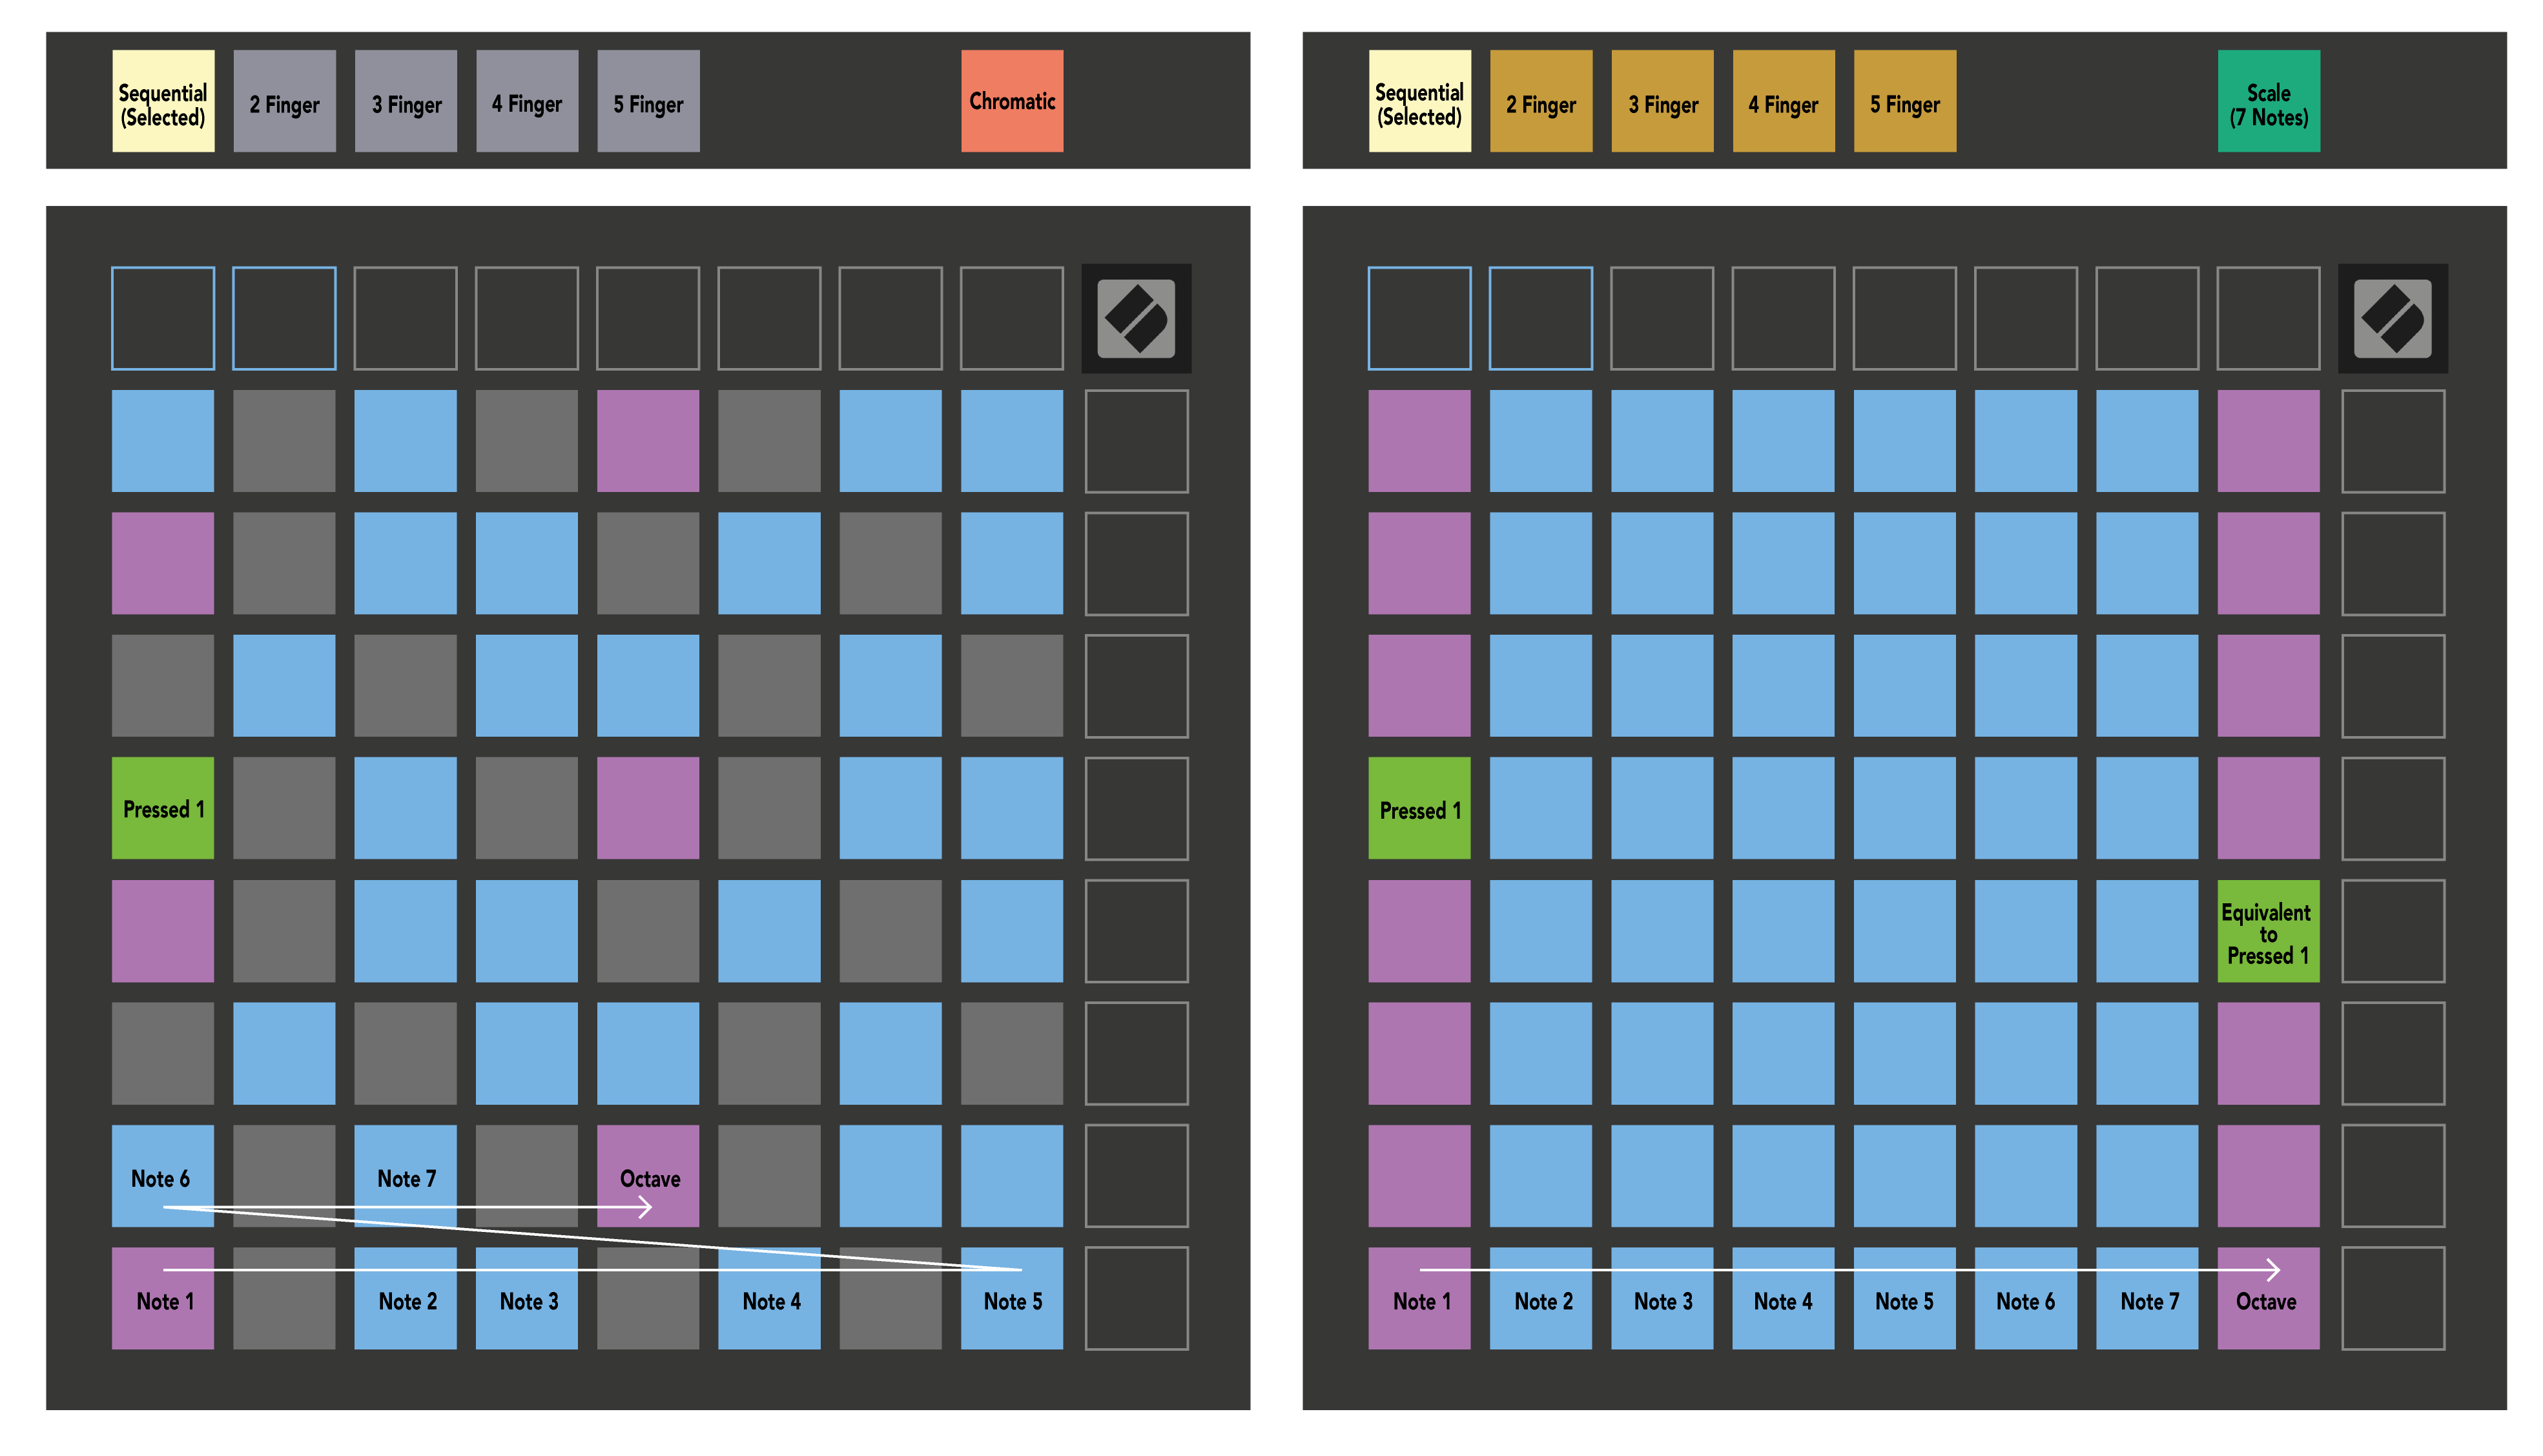
Task: Click side button beside Pressed 1 row, left grid
Action: point(1136,808)
